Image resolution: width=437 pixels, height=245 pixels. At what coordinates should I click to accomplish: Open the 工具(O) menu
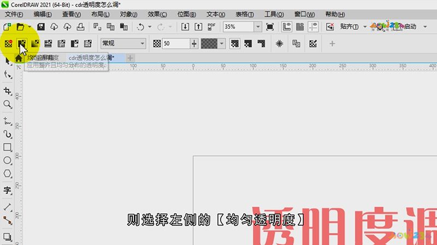pyautogui.click(x=274, y=14)
